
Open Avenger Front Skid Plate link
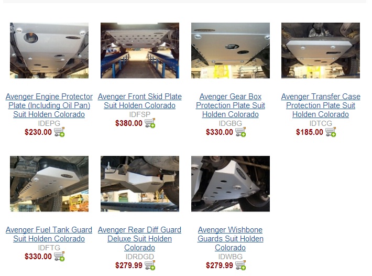(x=140, y=101)
